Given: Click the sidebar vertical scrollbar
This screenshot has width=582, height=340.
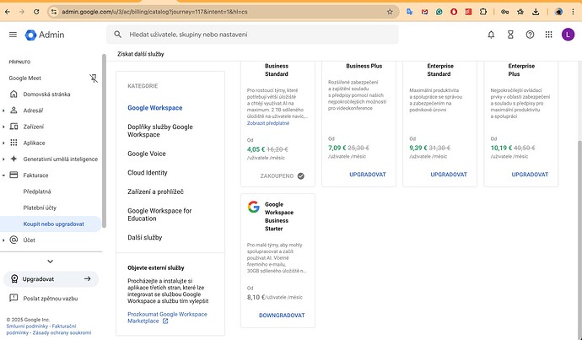Looking at the screenshot, I should pyautogui.click(x=104, y=141).
